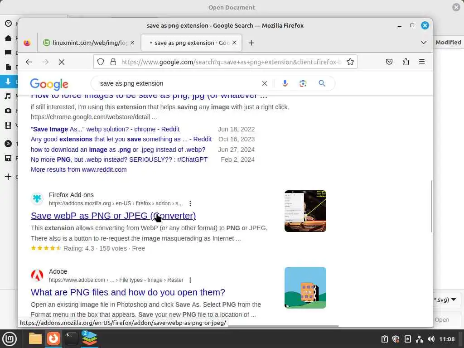Open Save to Pocket icon
The image size is (464, 348).
coord(389,62)
